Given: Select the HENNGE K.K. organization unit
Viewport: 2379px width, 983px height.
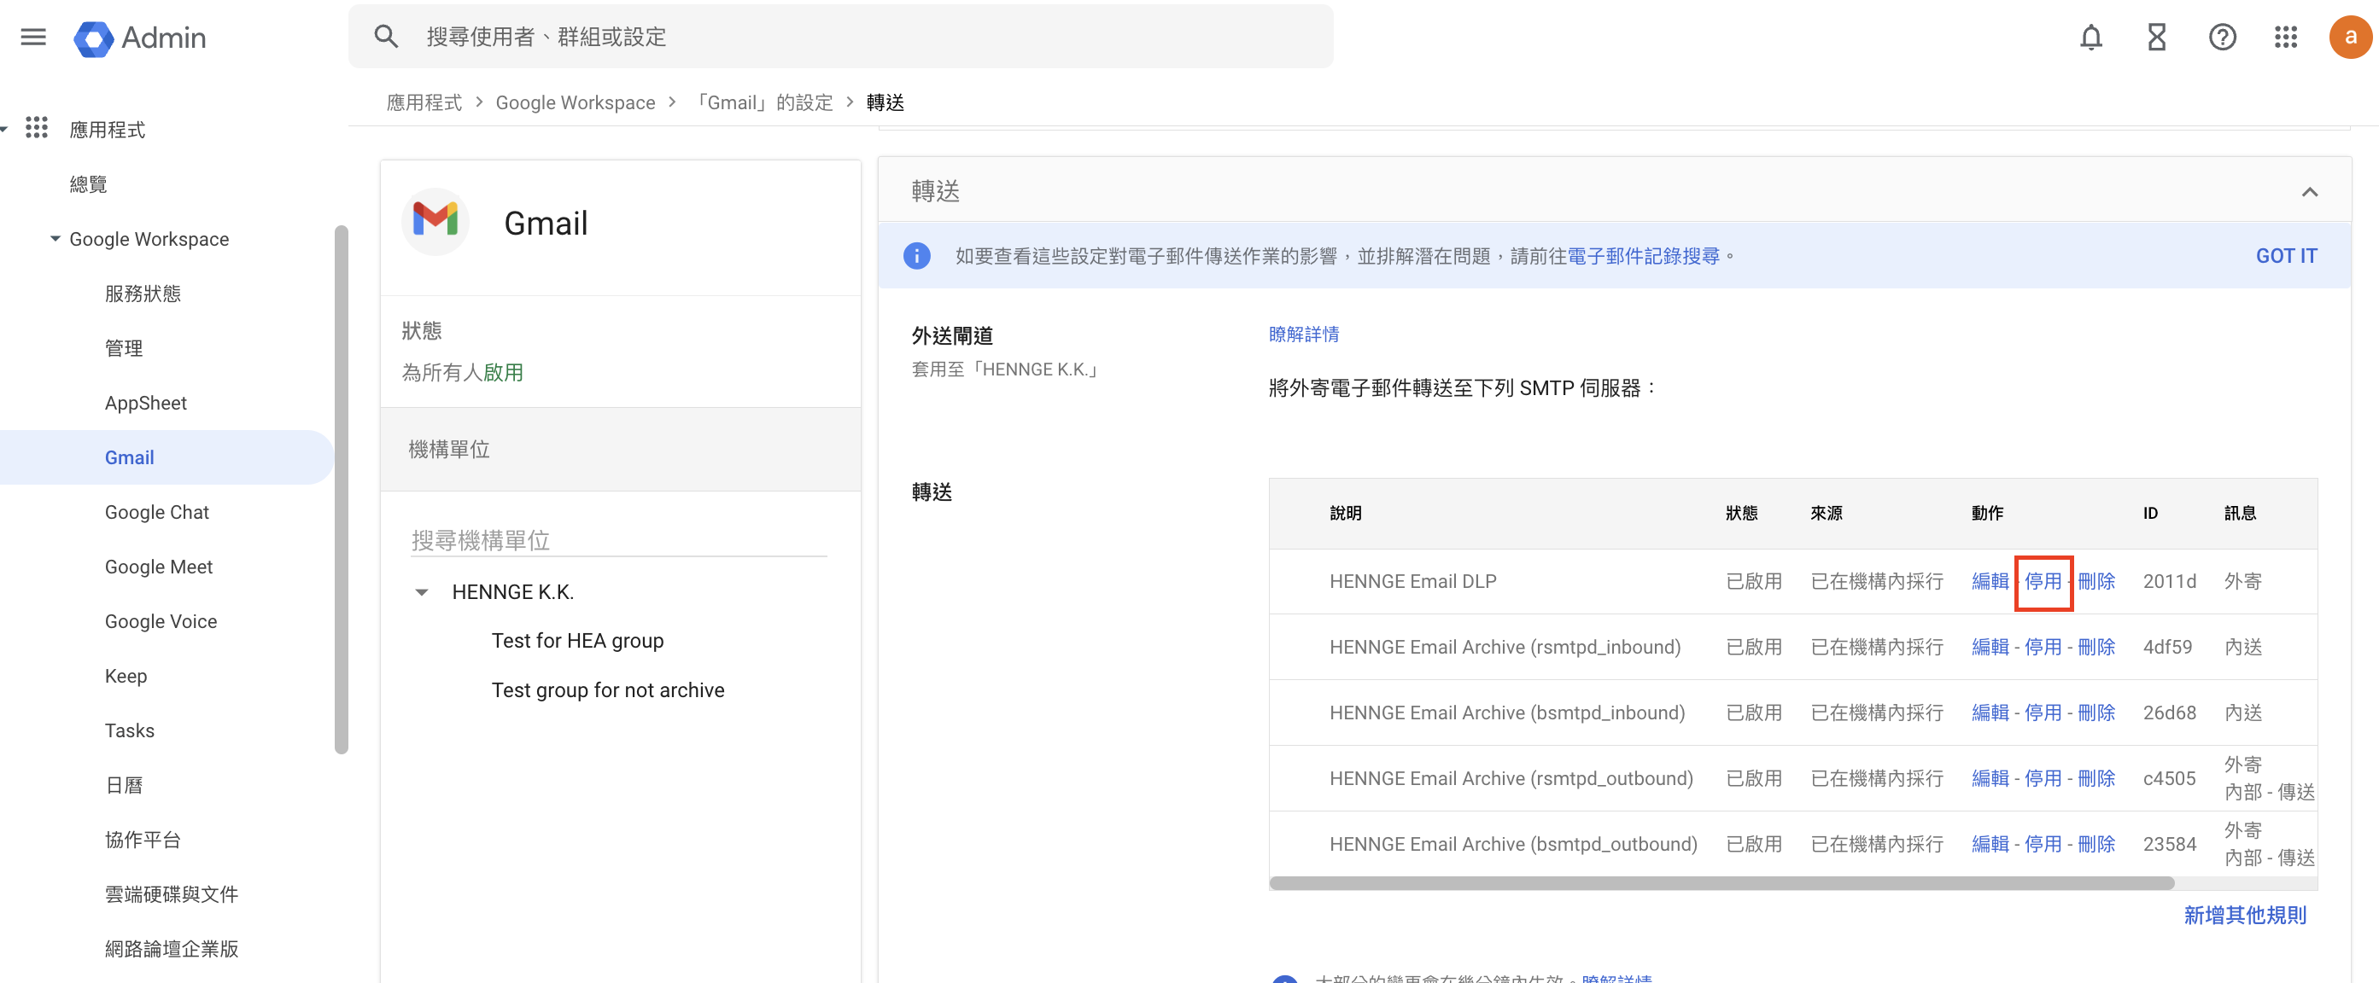Looking at the screenshot, I should [x=512, y=591].
